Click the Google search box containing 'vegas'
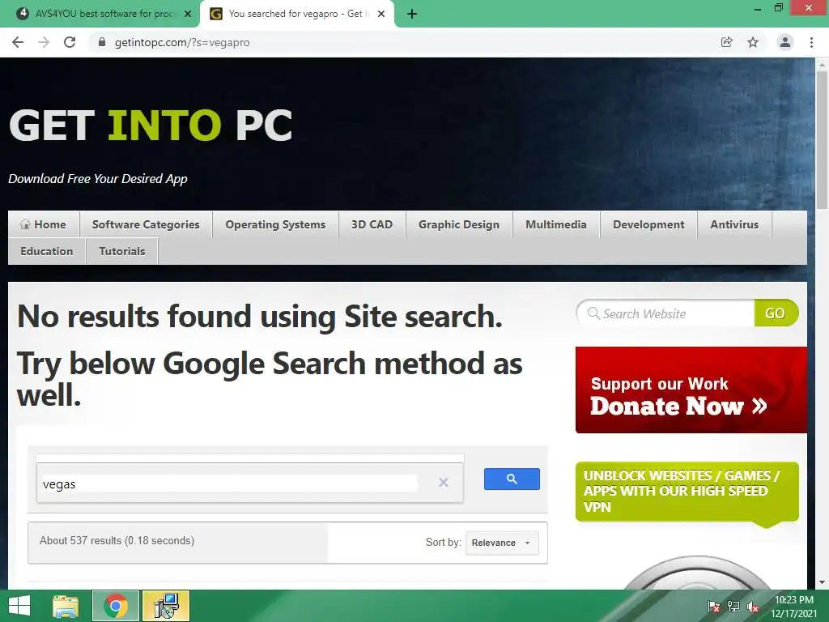Image resolution: width=829 pixels, height=622 pixels. 230,484
